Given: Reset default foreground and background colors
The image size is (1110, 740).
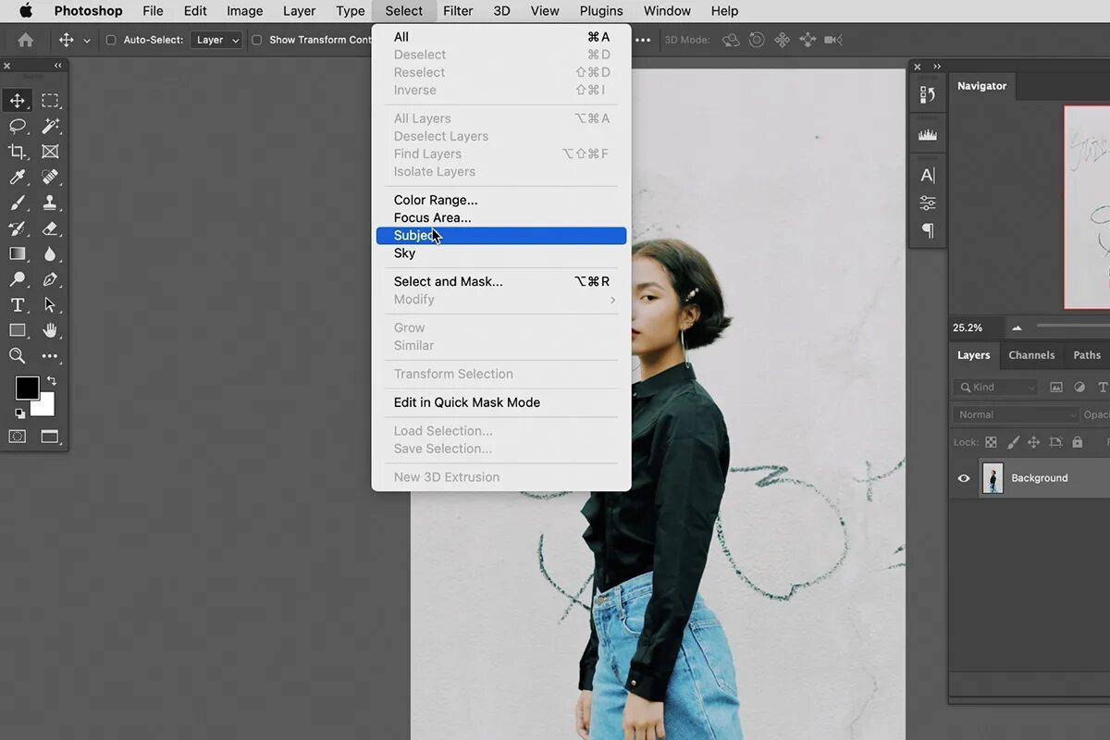Looking at the screenshot, I should click(19, 413).
